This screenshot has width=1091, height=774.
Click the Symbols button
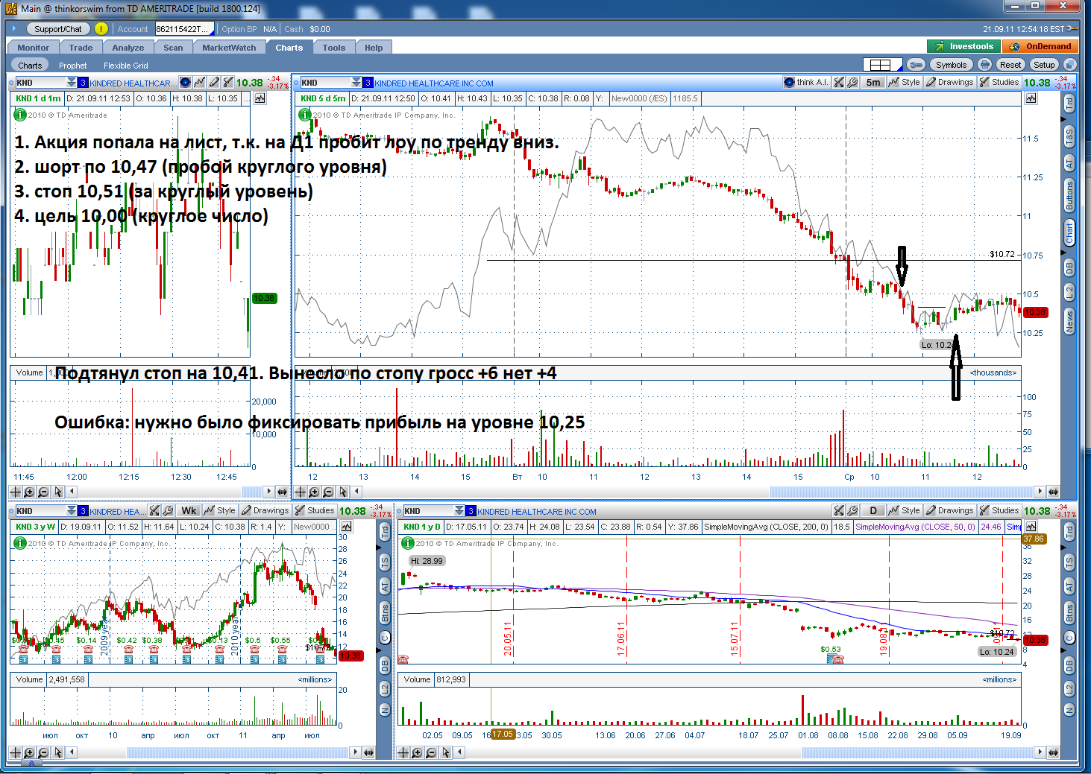(951, 65)
